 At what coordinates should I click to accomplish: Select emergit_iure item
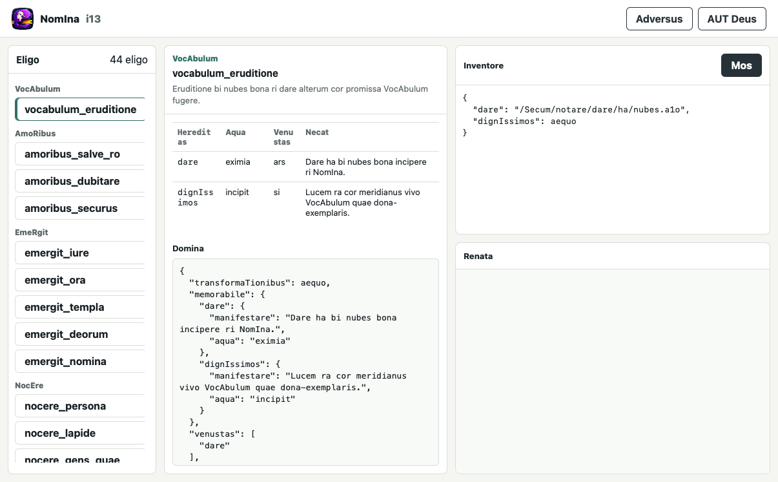coord(80,253)
